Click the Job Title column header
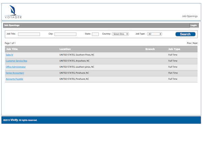 tap(12, 49)
